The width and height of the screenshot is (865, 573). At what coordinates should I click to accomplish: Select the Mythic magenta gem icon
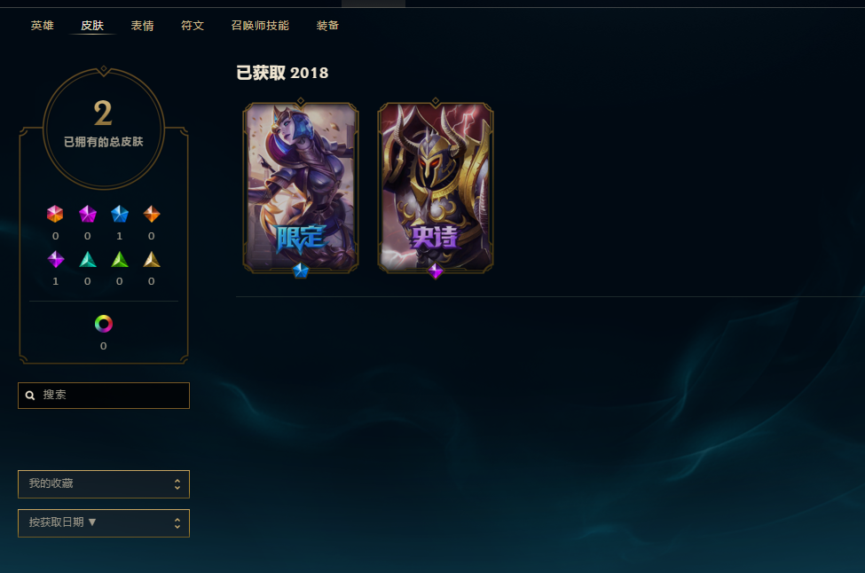tap(88, 214)
